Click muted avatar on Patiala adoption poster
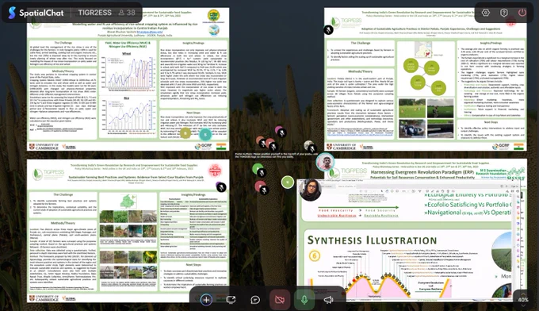539x311 pixels. (x=328, y=29)
